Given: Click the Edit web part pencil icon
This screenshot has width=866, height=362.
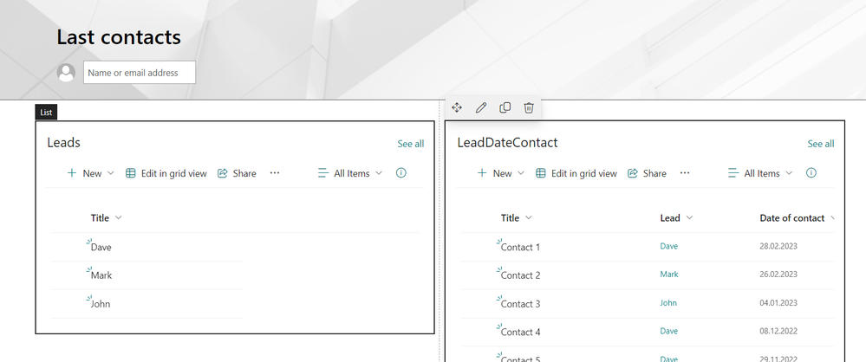Looking at the screenshot, I should 481,107.
